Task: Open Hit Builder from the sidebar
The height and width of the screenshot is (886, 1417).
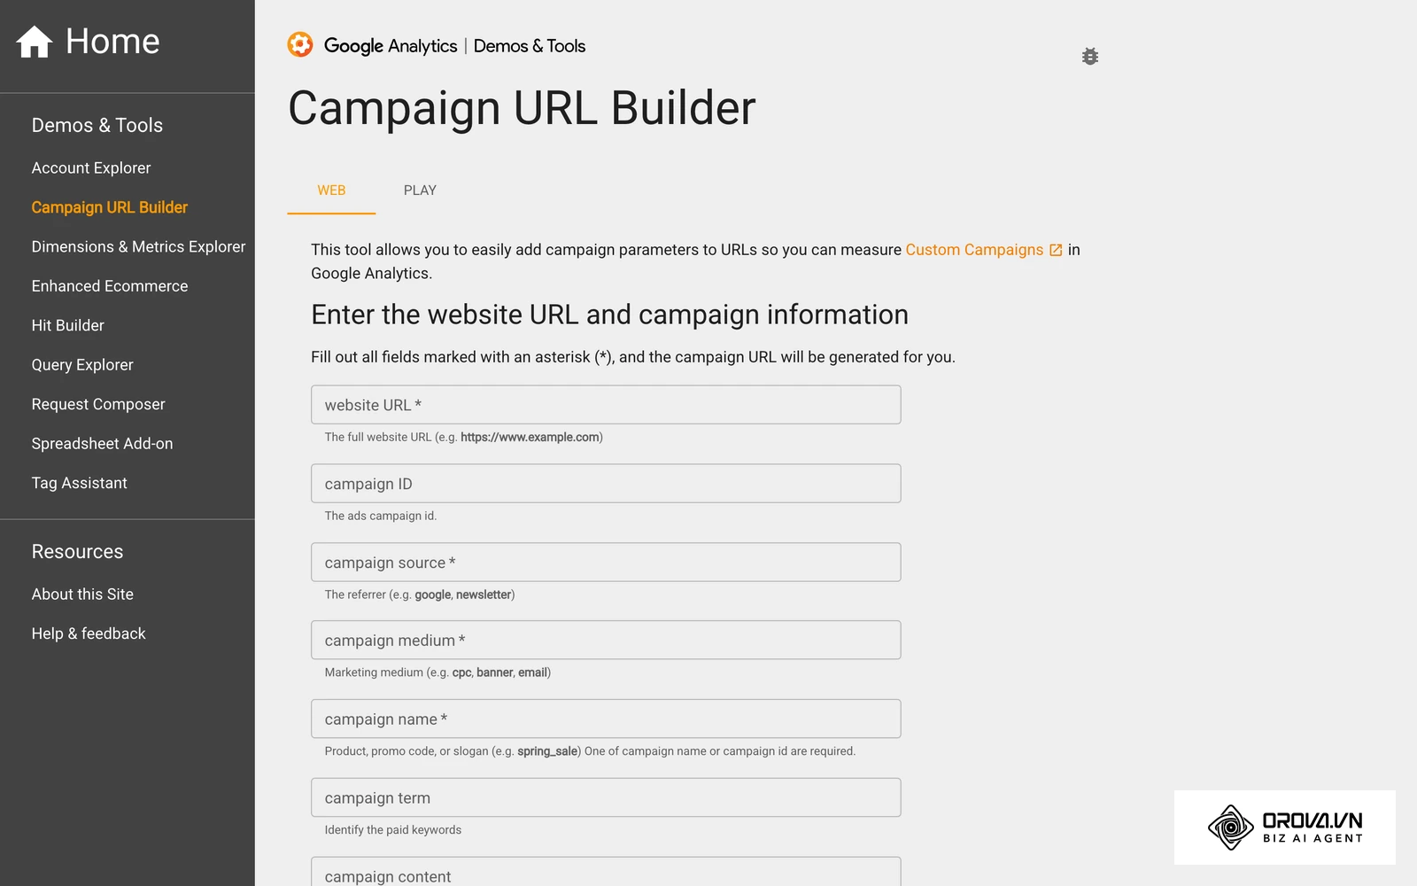Action: coord(68,326)
